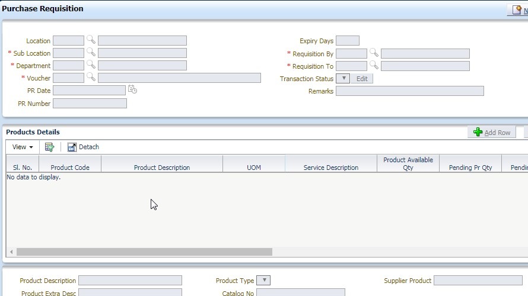Screen dimensions: 528x296
Task: Click the Purchase Requisition page title
Action: (43, 9)
